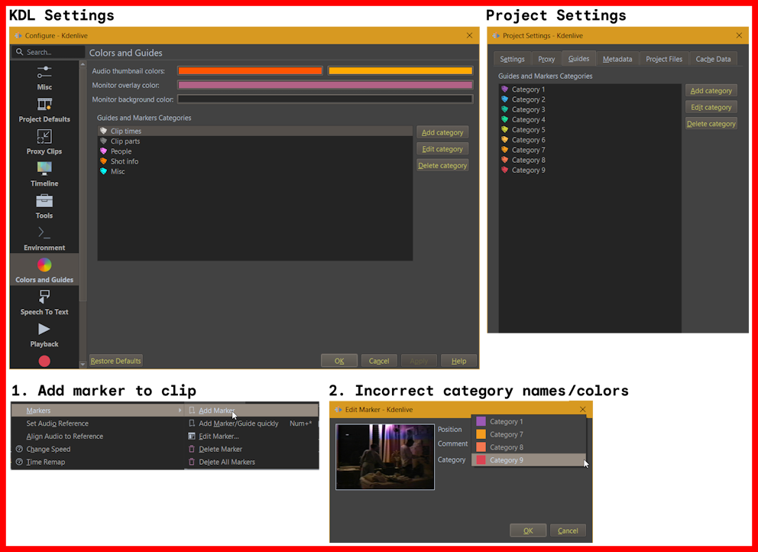The width and height of the screenshot is (758, 552).
Task: Click Help in the Configure dialog
Action: [458, 361]
